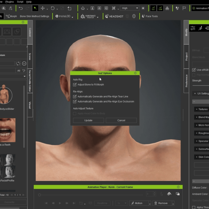The width and height of the screenshot is (209, 209).
Task: Click the running figure motion icon
Action: tap(200, 28)
